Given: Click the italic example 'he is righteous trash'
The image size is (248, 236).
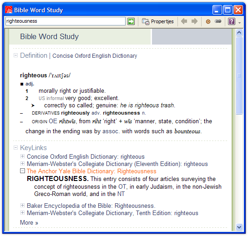Looking at the screenshot, I should tap(147, 105).
